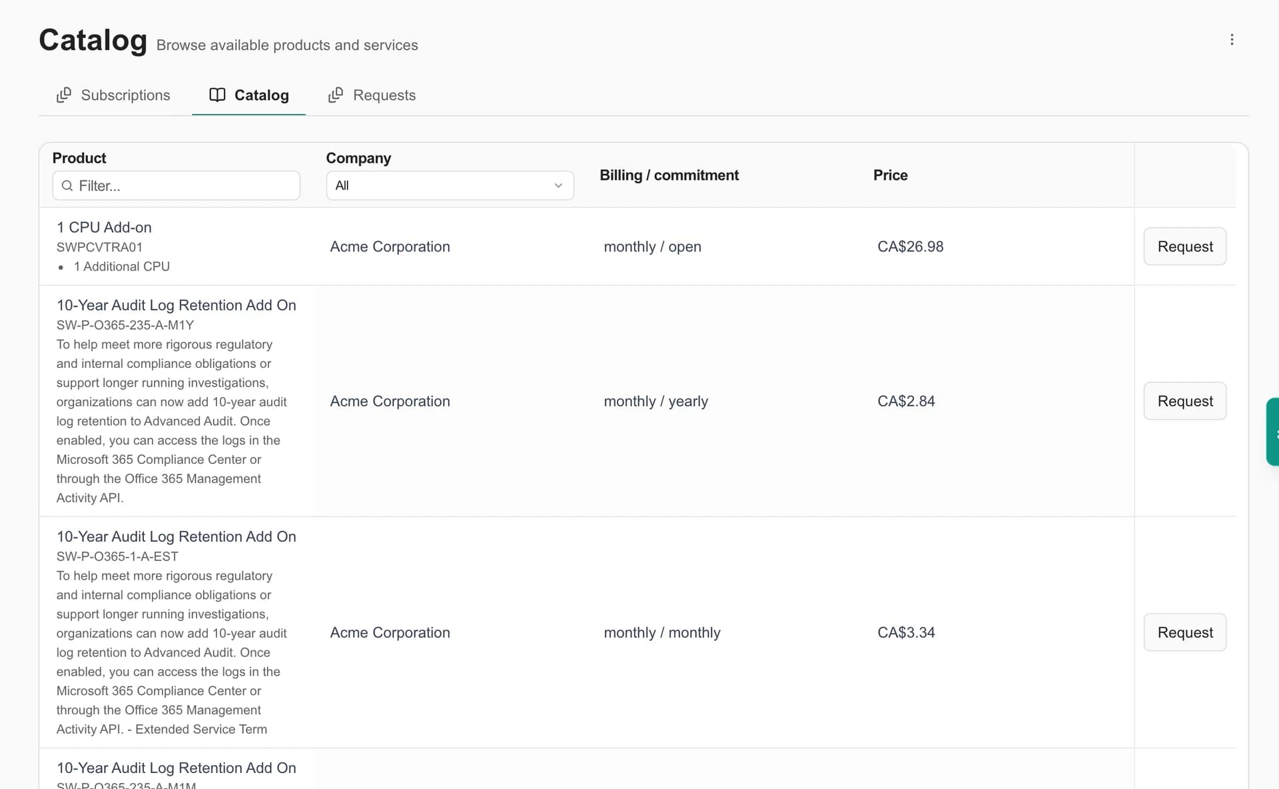Image resolution: width=1279 pixels, height=789 pixels.
Task: Click the SKU SWPCVTRA01
Action: coord(99,247)
